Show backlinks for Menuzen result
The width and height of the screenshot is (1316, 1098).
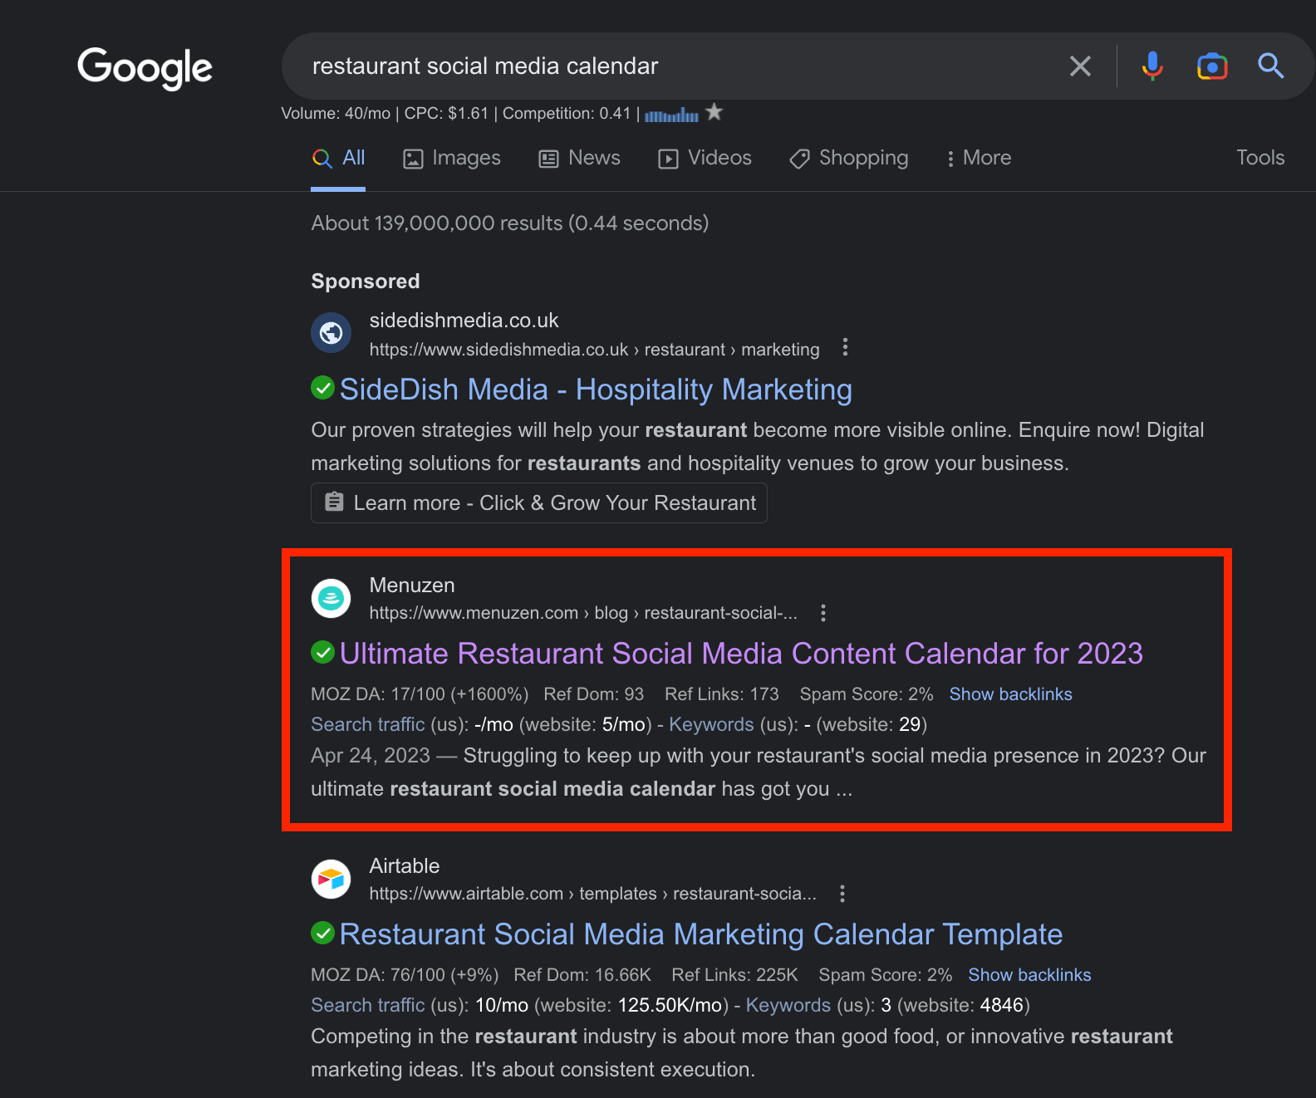pos(1010,694)
